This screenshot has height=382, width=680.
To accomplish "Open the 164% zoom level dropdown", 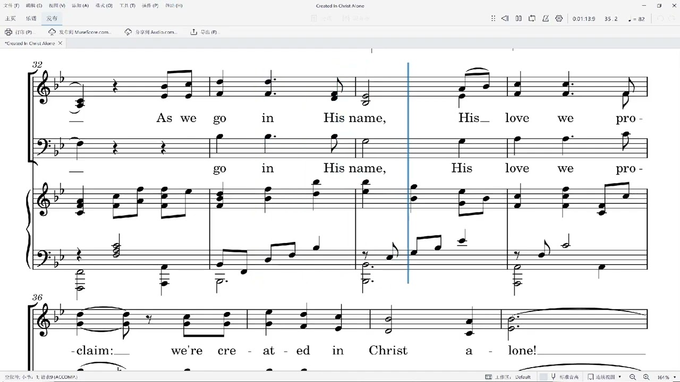I will click(x=666, y=377).
